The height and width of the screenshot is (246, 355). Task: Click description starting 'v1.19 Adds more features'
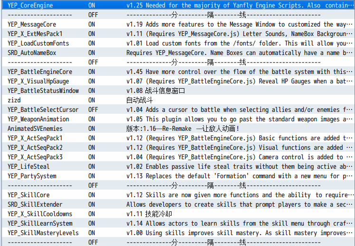240,24
